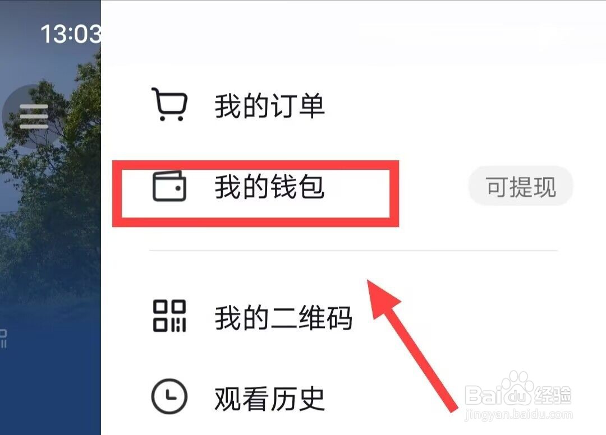The height and width of the screenshot is (435, 606).
Task: Open 我的订单 menu entry
Action: click(x=269, y=105)
